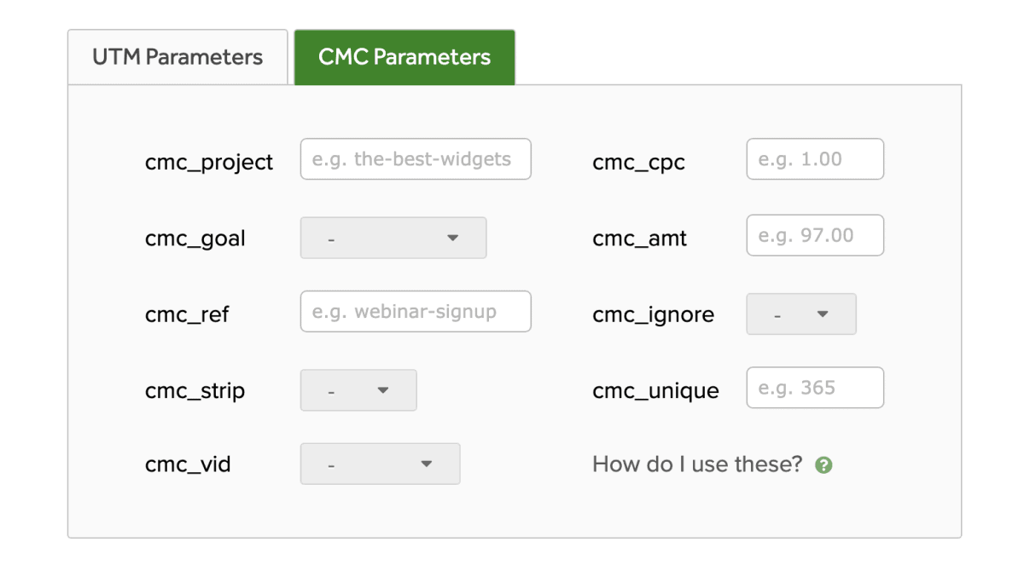Click the cmc_cpc input field
The height and width of the screenshot is (582, 1024).
(815, 159)
